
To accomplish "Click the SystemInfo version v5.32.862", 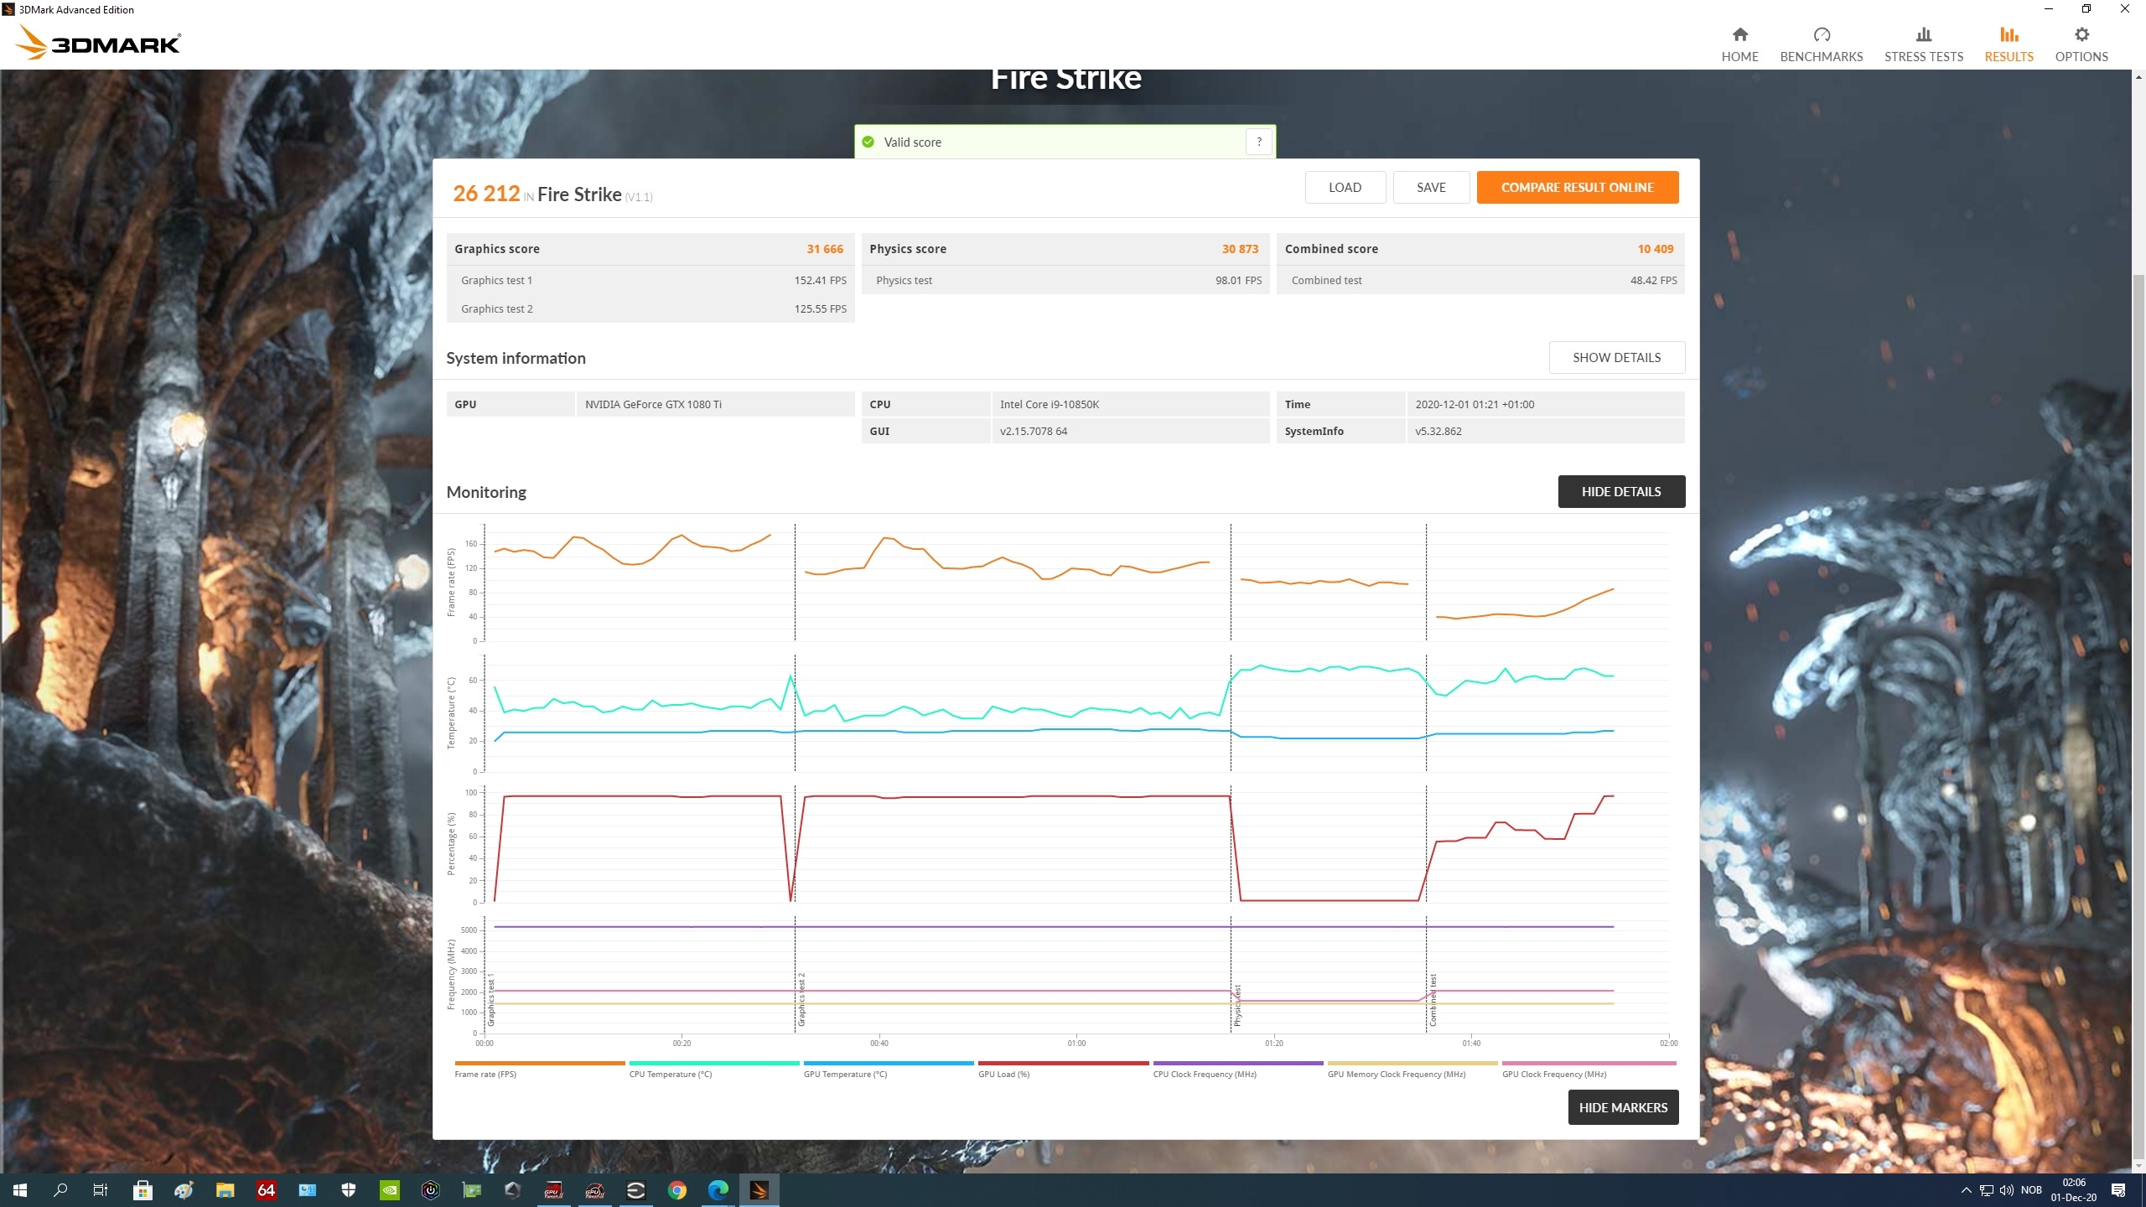I will tap(1438, 431).
